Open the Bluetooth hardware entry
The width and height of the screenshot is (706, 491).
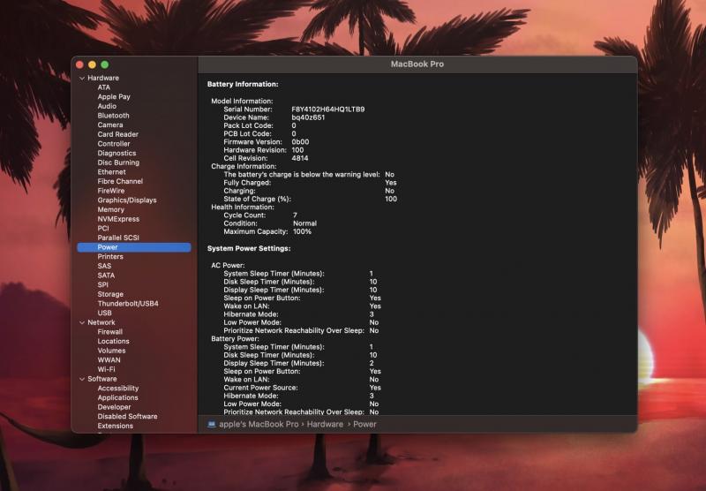click(114, 116)
